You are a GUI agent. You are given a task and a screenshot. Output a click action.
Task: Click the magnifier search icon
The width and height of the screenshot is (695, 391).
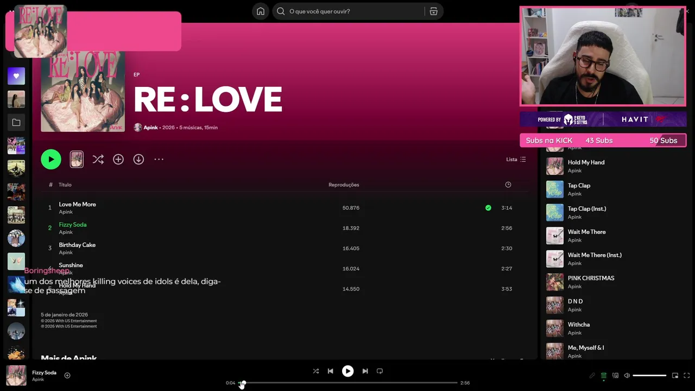coord(281,11)
